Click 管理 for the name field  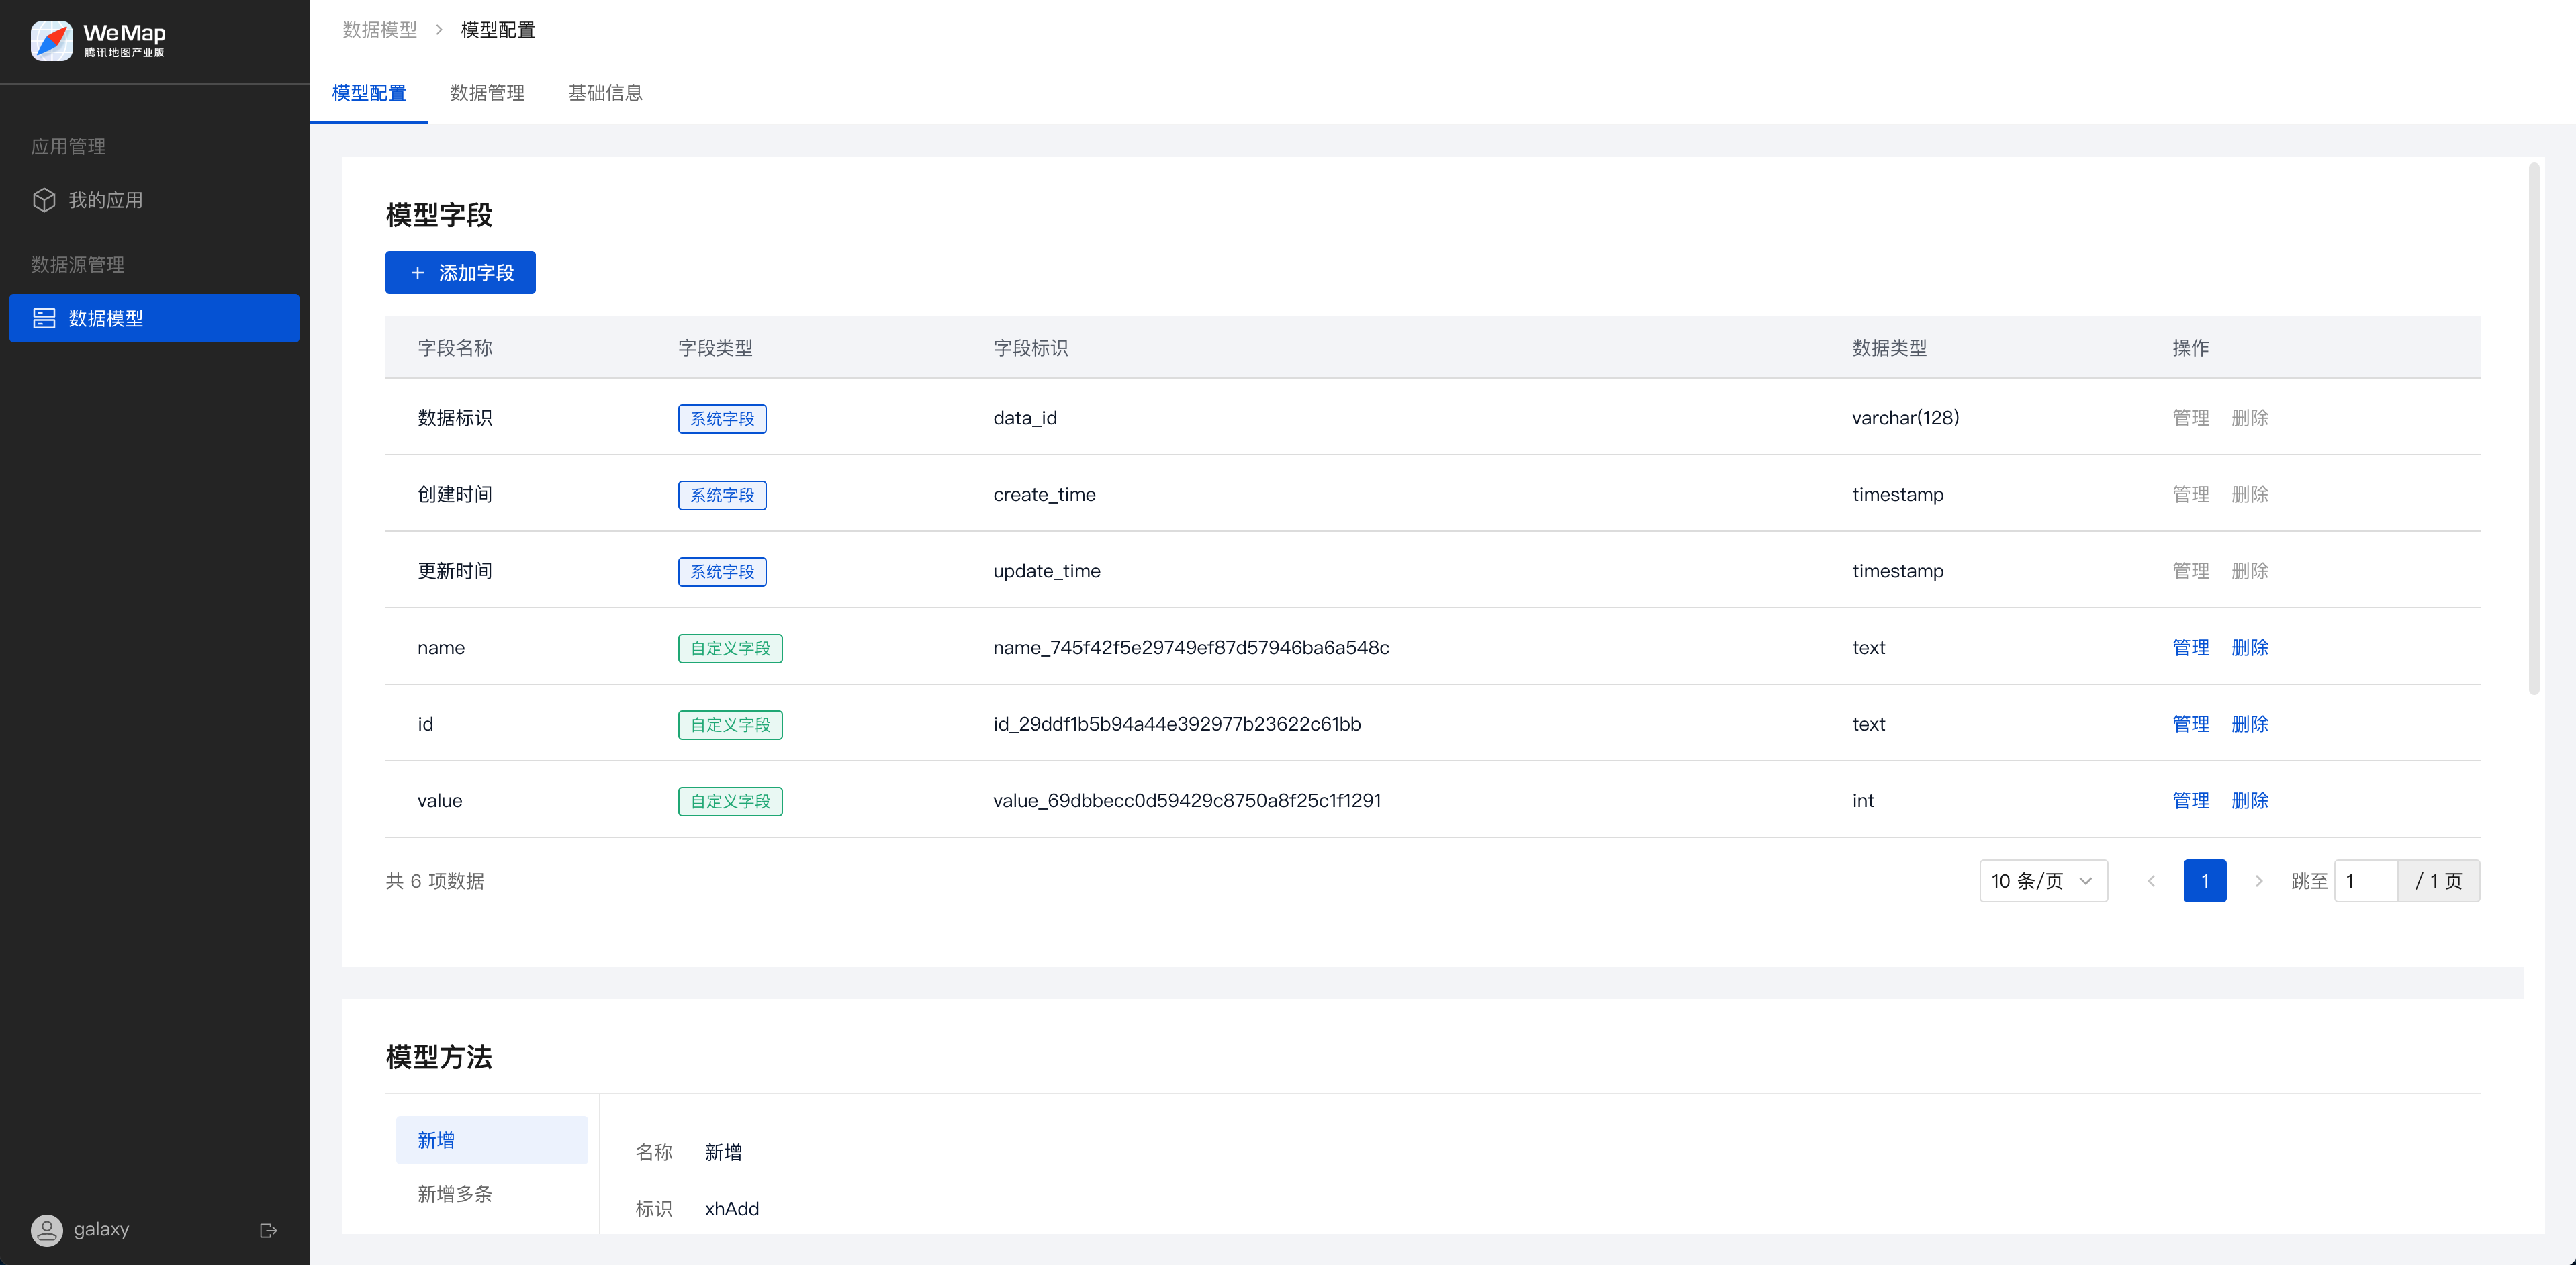coord(2190,648)
